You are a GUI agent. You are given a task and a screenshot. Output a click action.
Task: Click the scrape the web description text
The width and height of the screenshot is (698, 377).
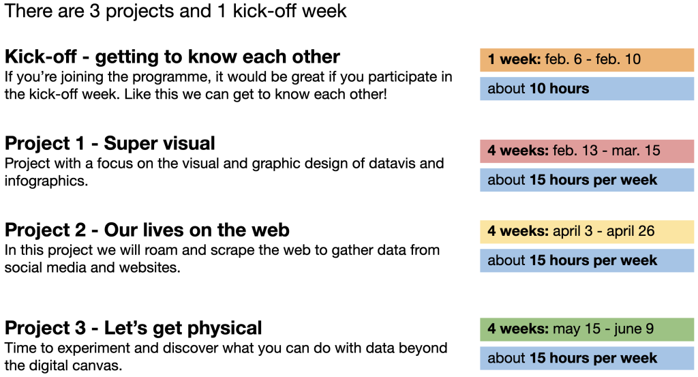(222, 259)
